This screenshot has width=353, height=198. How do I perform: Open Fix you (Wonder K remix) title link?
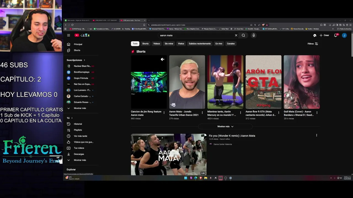point(232,136)
